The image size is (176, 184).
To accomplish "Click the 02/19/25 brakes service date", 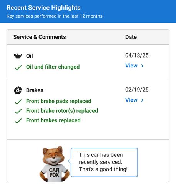I will coord(137,90).
